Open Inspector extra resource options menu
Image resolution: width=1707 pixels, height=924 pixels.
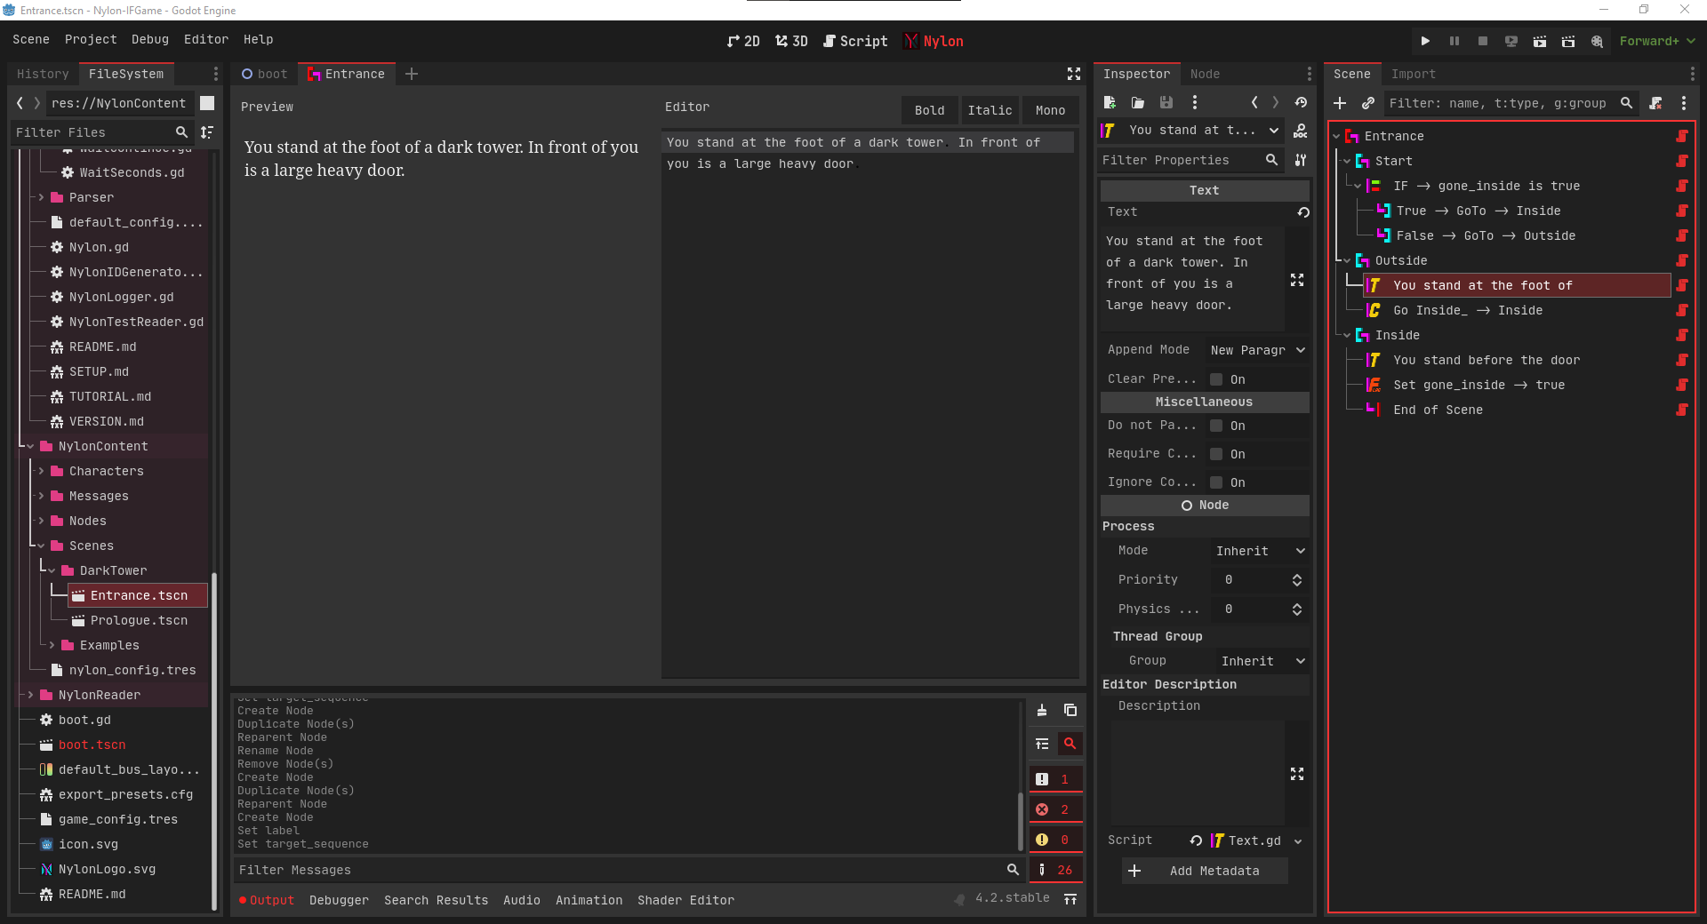pos(1195,102)
